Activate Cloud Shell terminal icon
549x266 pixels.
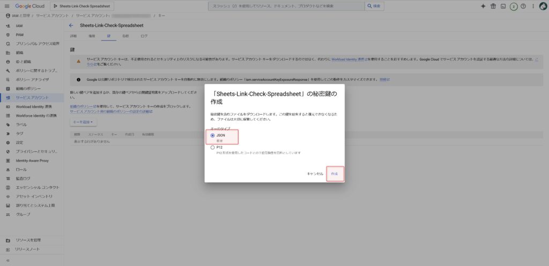pyautogui.click(x=503, y=6)
